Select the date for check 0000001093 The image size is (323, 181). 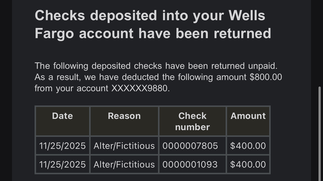pos(62,164)
